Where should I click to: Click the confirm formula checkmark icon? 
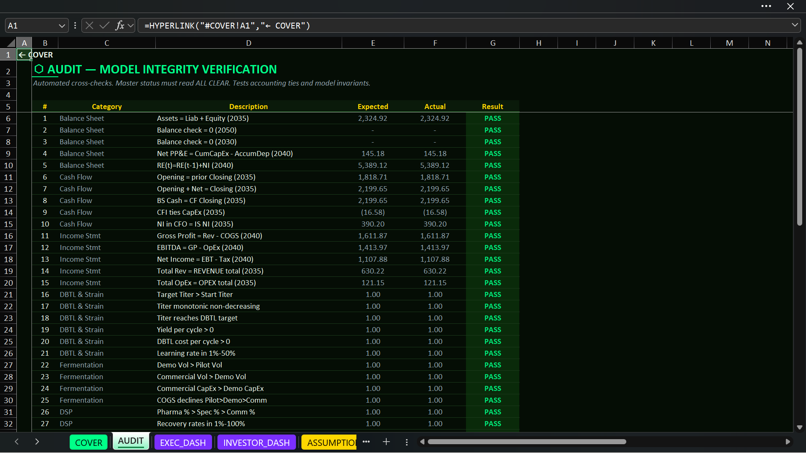point(104,26)
